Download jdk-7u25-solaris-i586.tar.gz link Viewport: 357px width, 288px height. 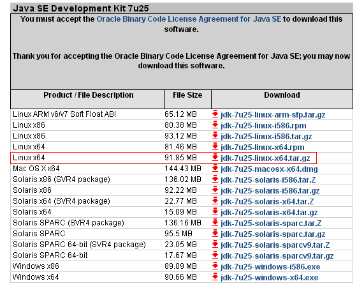tap(270, 191)
